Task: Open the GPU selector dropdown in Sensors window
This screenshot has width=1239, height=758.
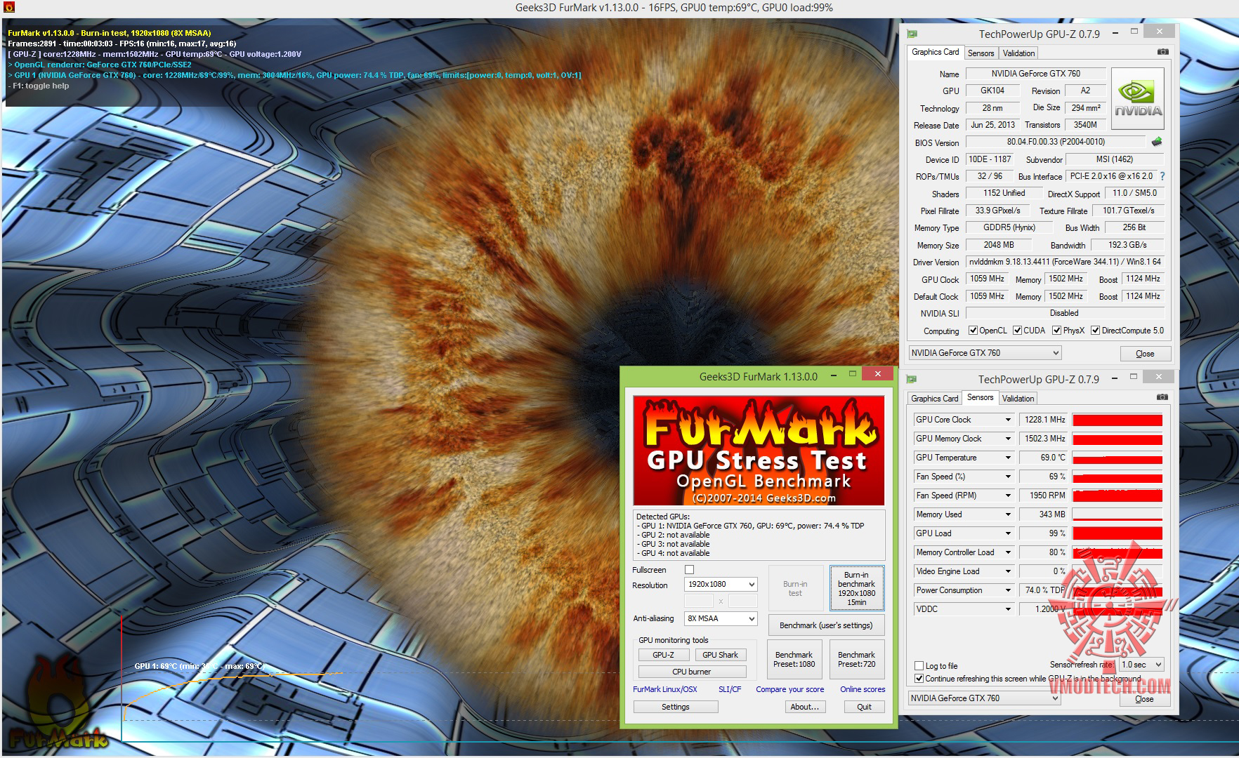Action: coord(984,698)
